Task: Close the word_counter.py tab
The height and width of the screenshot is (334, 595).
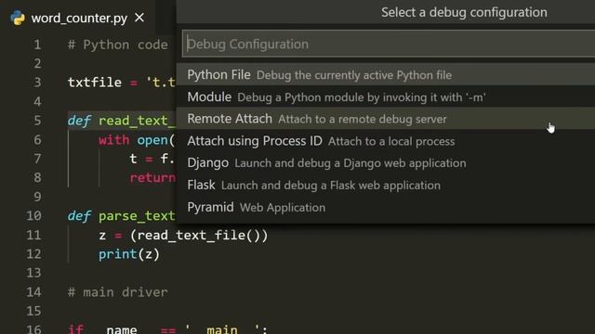Action: click(x=139, y=18)
